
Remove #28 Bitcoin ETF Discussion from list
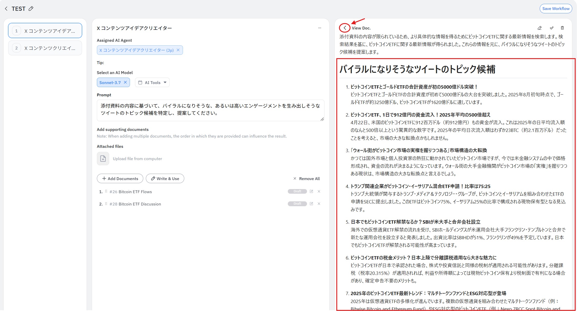pyautogui.click(x=319, y=204)
